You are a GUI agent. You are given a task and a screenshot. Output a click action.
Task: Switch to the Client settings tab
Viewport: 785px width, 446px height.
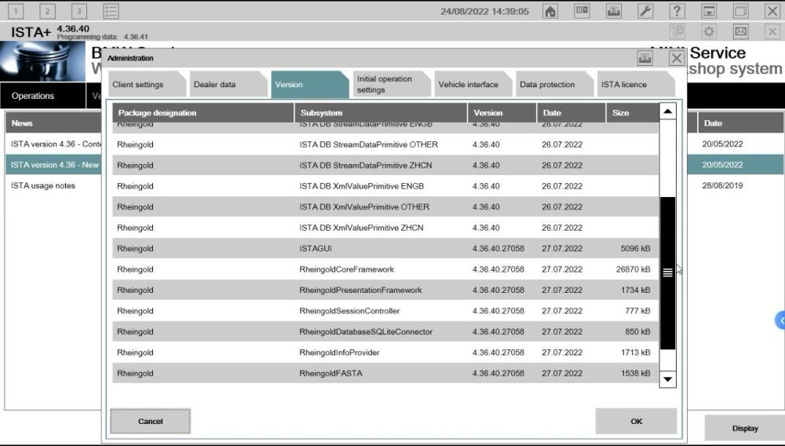[x=147, y=85]
